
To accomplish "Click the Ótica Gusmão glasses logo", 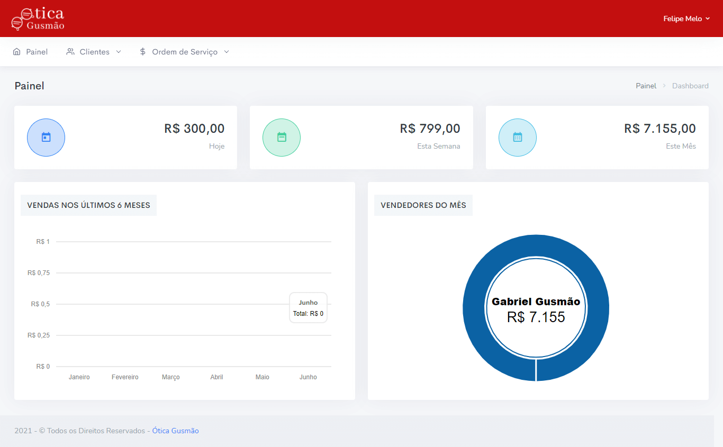I will click(38, 19).
